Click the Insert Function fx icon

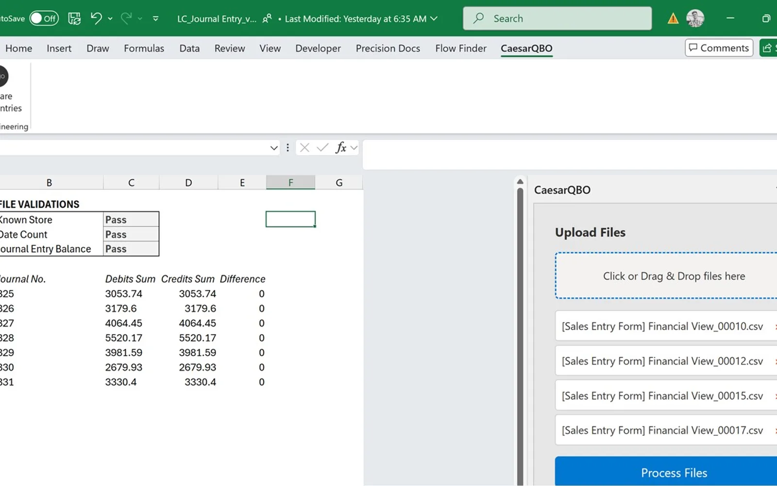[x=341, y=147]
